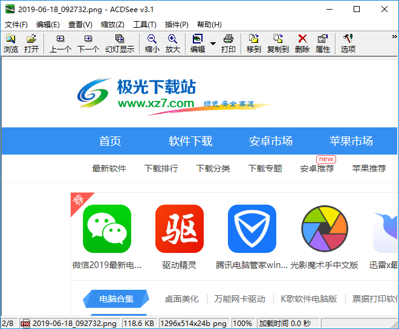Copy file with 复制到 icon
This screenshot has height=329, width=399.
[278, 43]
